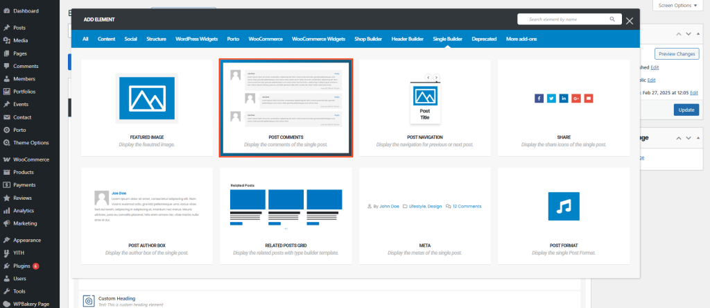Select the Related Posts Grid element

[x=286, y=215]
